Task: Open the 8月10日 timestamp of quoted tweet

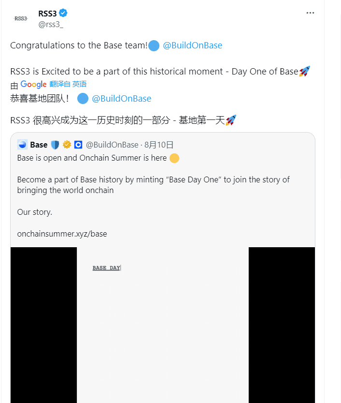Action: [159, 145]
